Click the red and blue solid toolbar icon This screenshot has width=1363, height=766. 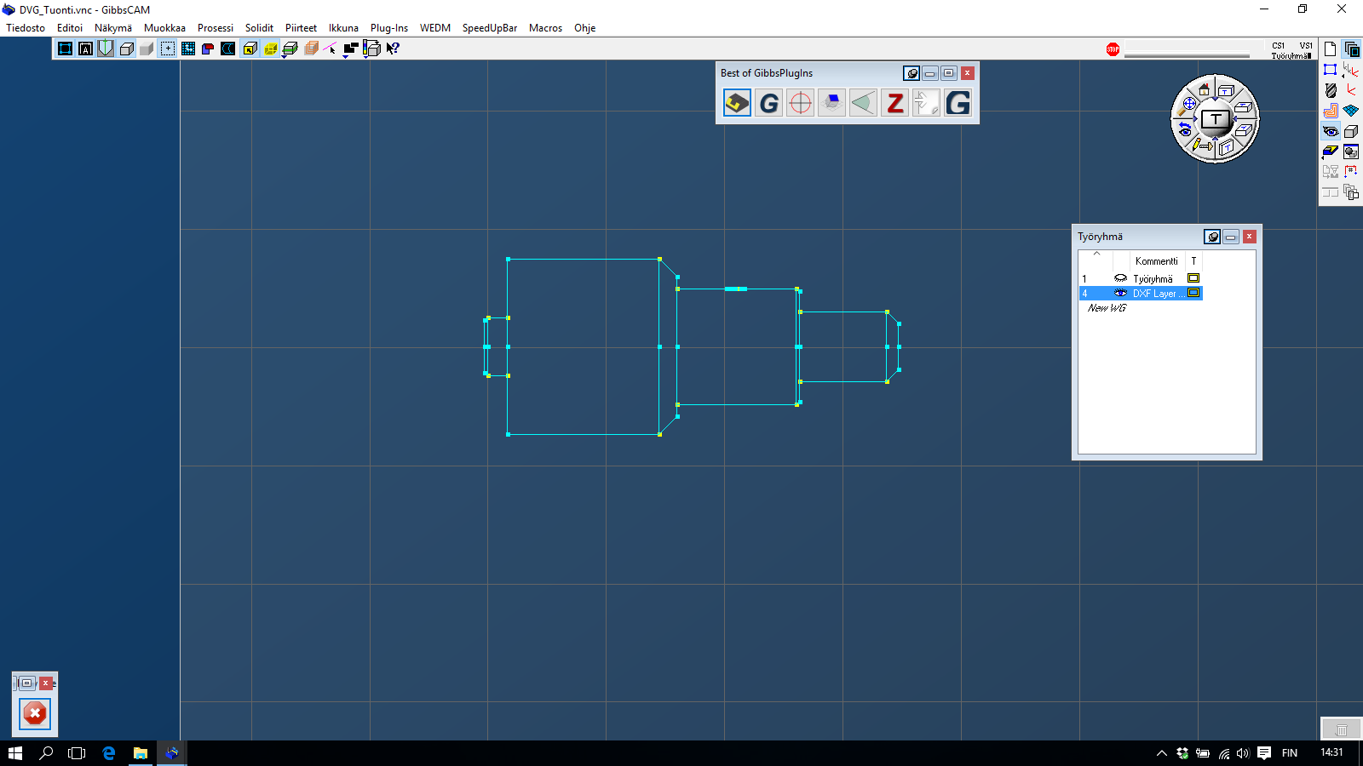[x=208, y=49]
